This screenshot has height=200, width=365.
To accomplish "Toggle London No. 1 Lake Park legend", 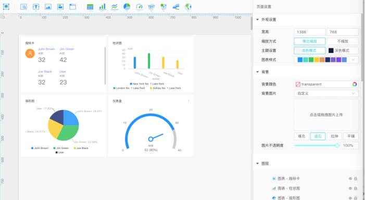I will 129,88.
